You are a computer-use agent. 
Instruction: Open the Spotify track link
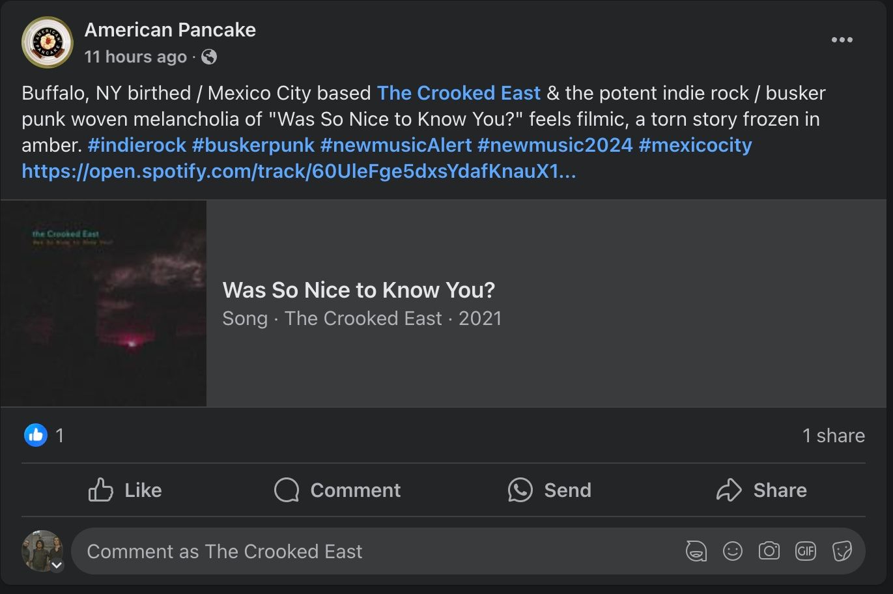[x=298, y=171]
